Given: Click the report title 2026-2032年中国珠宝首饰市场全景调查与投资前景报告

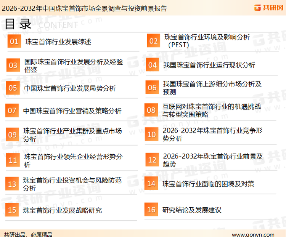Looking at the screenshot, I should coord(84,8).
